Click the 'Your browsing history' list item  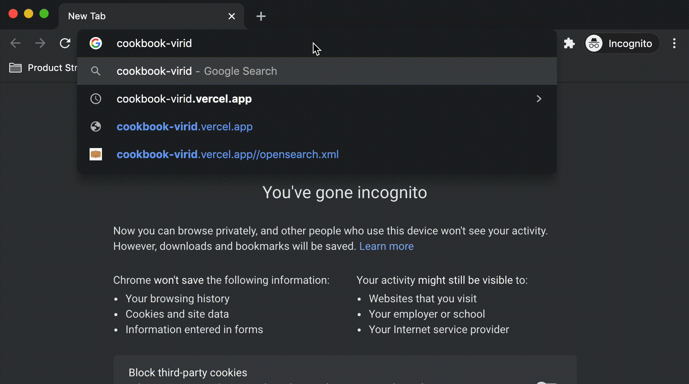pyautogui.click(x=177, y=299)
